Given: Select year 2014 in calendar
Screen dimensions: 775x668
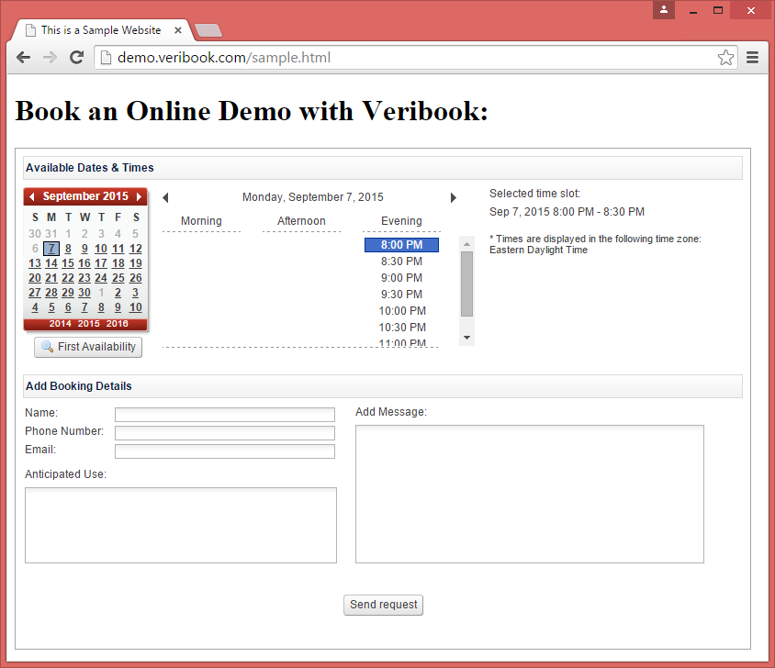Looking at the screenshot, I should tap(60, 324).
